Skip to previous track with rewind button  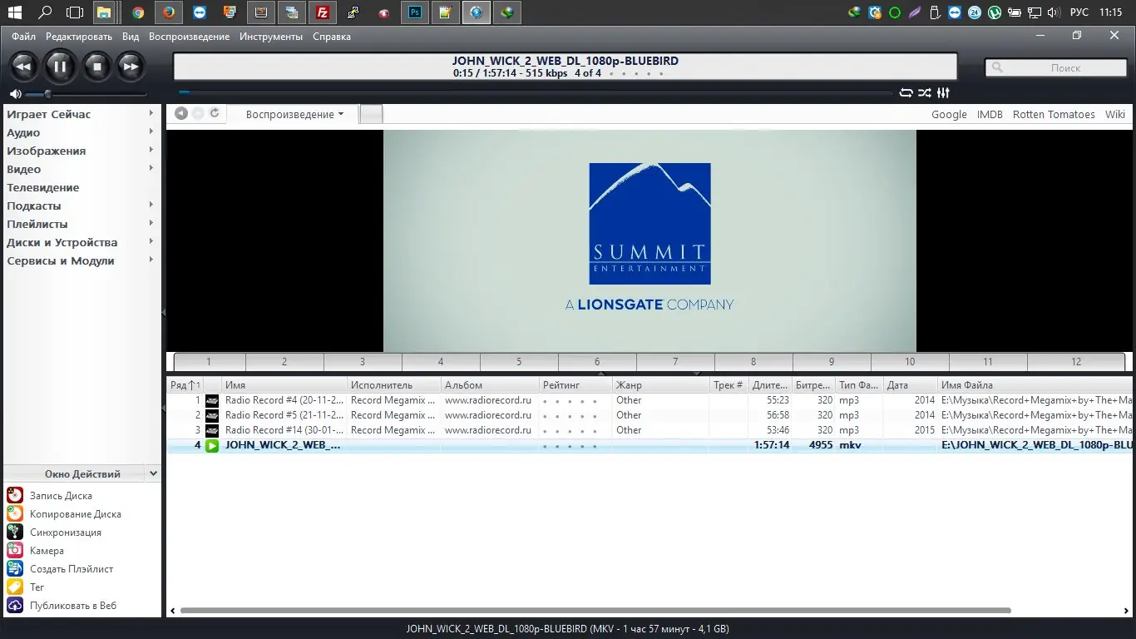click(x=23, y=67)
